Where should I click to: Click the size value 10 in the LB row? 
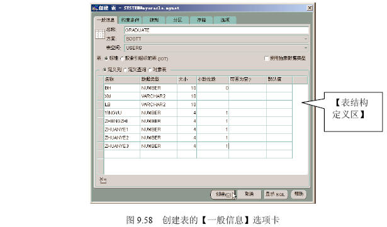coord(187,104)
